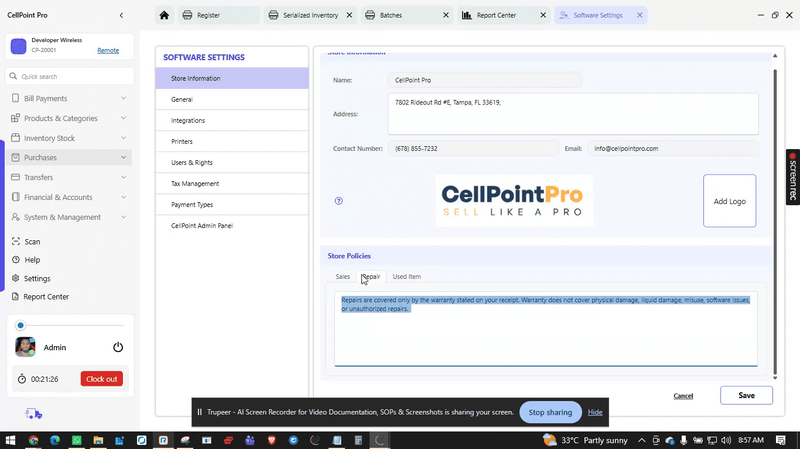The height and width of the screenshot is (449, 800).
Task: Click the red Clock out button
Action: [x=102, y=379]
